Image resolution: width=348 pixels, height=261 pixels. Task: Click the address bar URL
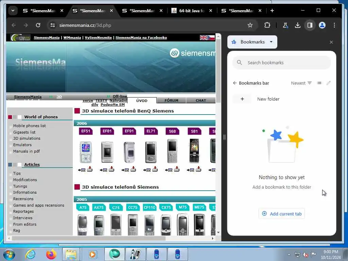coord(85,25)
